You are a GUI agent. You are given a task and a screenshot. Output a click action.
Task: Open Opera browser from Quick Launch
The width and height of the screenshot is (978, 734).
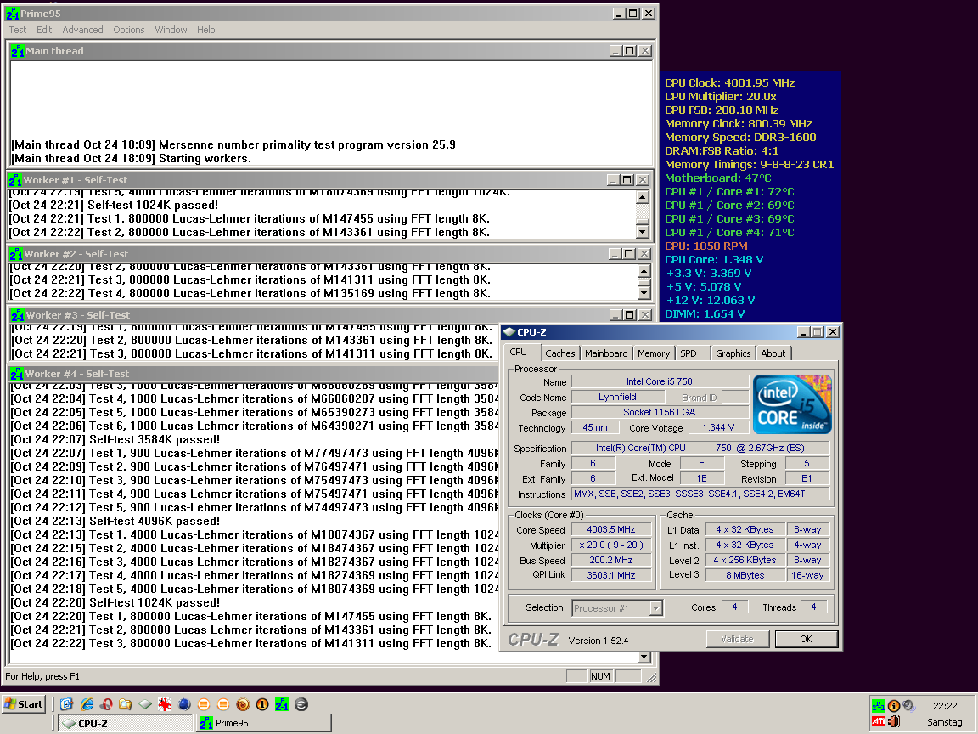pyautogui.click(x=105, y=704)
